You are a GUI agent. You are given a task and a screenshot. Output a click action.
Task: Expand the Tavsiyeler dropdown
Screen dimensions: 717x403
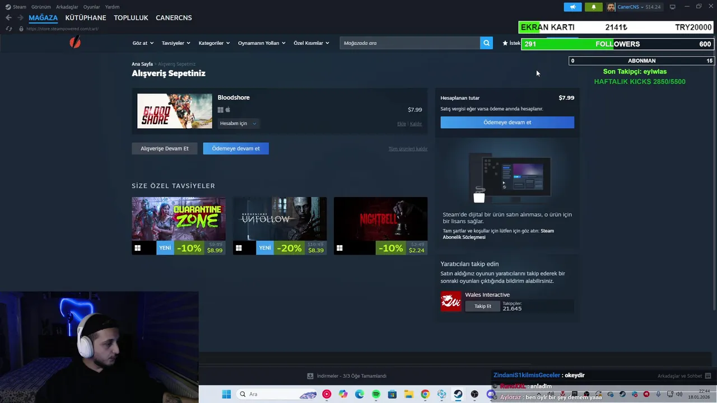[x=176, y=43]
